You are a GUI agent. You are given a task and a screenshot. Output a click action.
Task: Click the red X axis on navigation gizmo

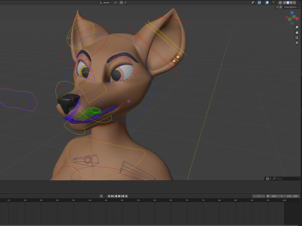pyautogui.click(x=297, y=18)
